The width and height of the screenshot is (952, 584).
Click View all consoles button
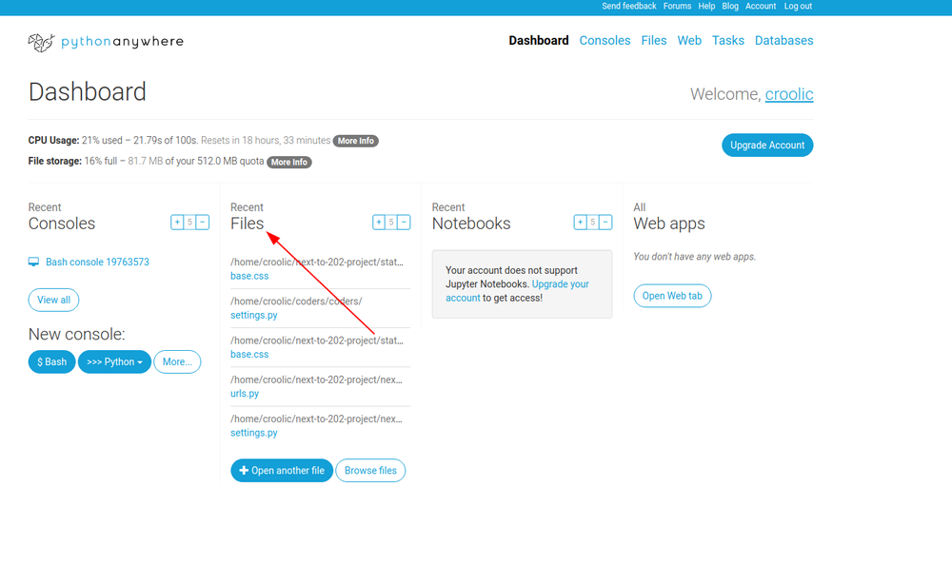(x=53, y=301)
